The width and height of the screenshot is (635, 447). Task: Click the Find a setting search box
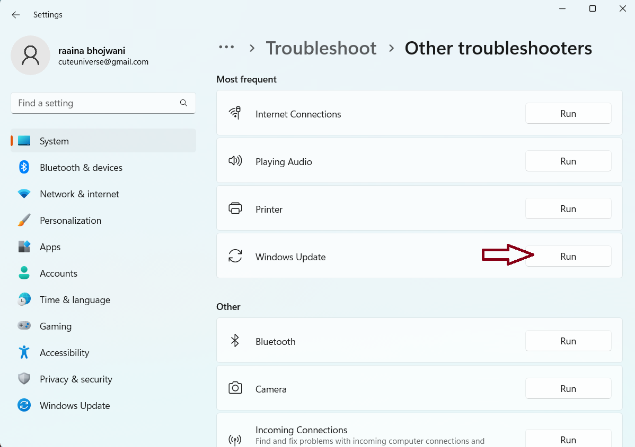click(95, 103)
